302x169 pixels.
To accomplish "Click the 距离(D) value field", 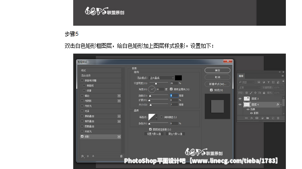I will pos(174,95).
